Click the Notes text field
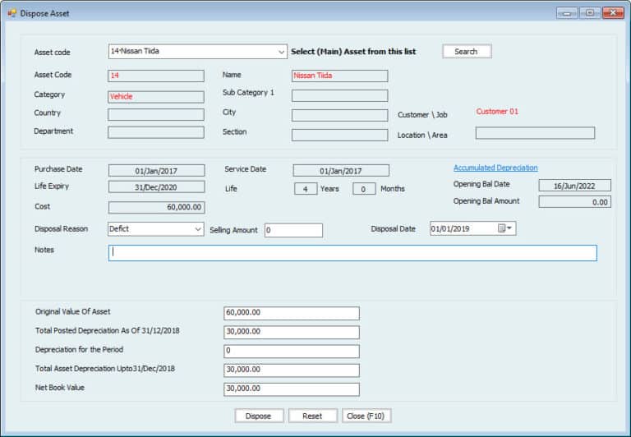The width and height of the screenshot is (631, 437). click(x=352, y=253)
